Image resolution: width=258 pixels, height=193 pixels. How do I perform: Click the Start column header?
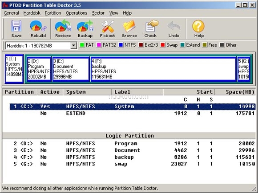[x=189, y=92]
